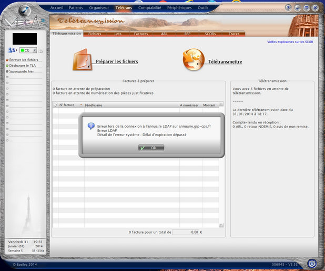Click the Montant column header
This screenshot has height=271, width=325.
pos(209,105)
